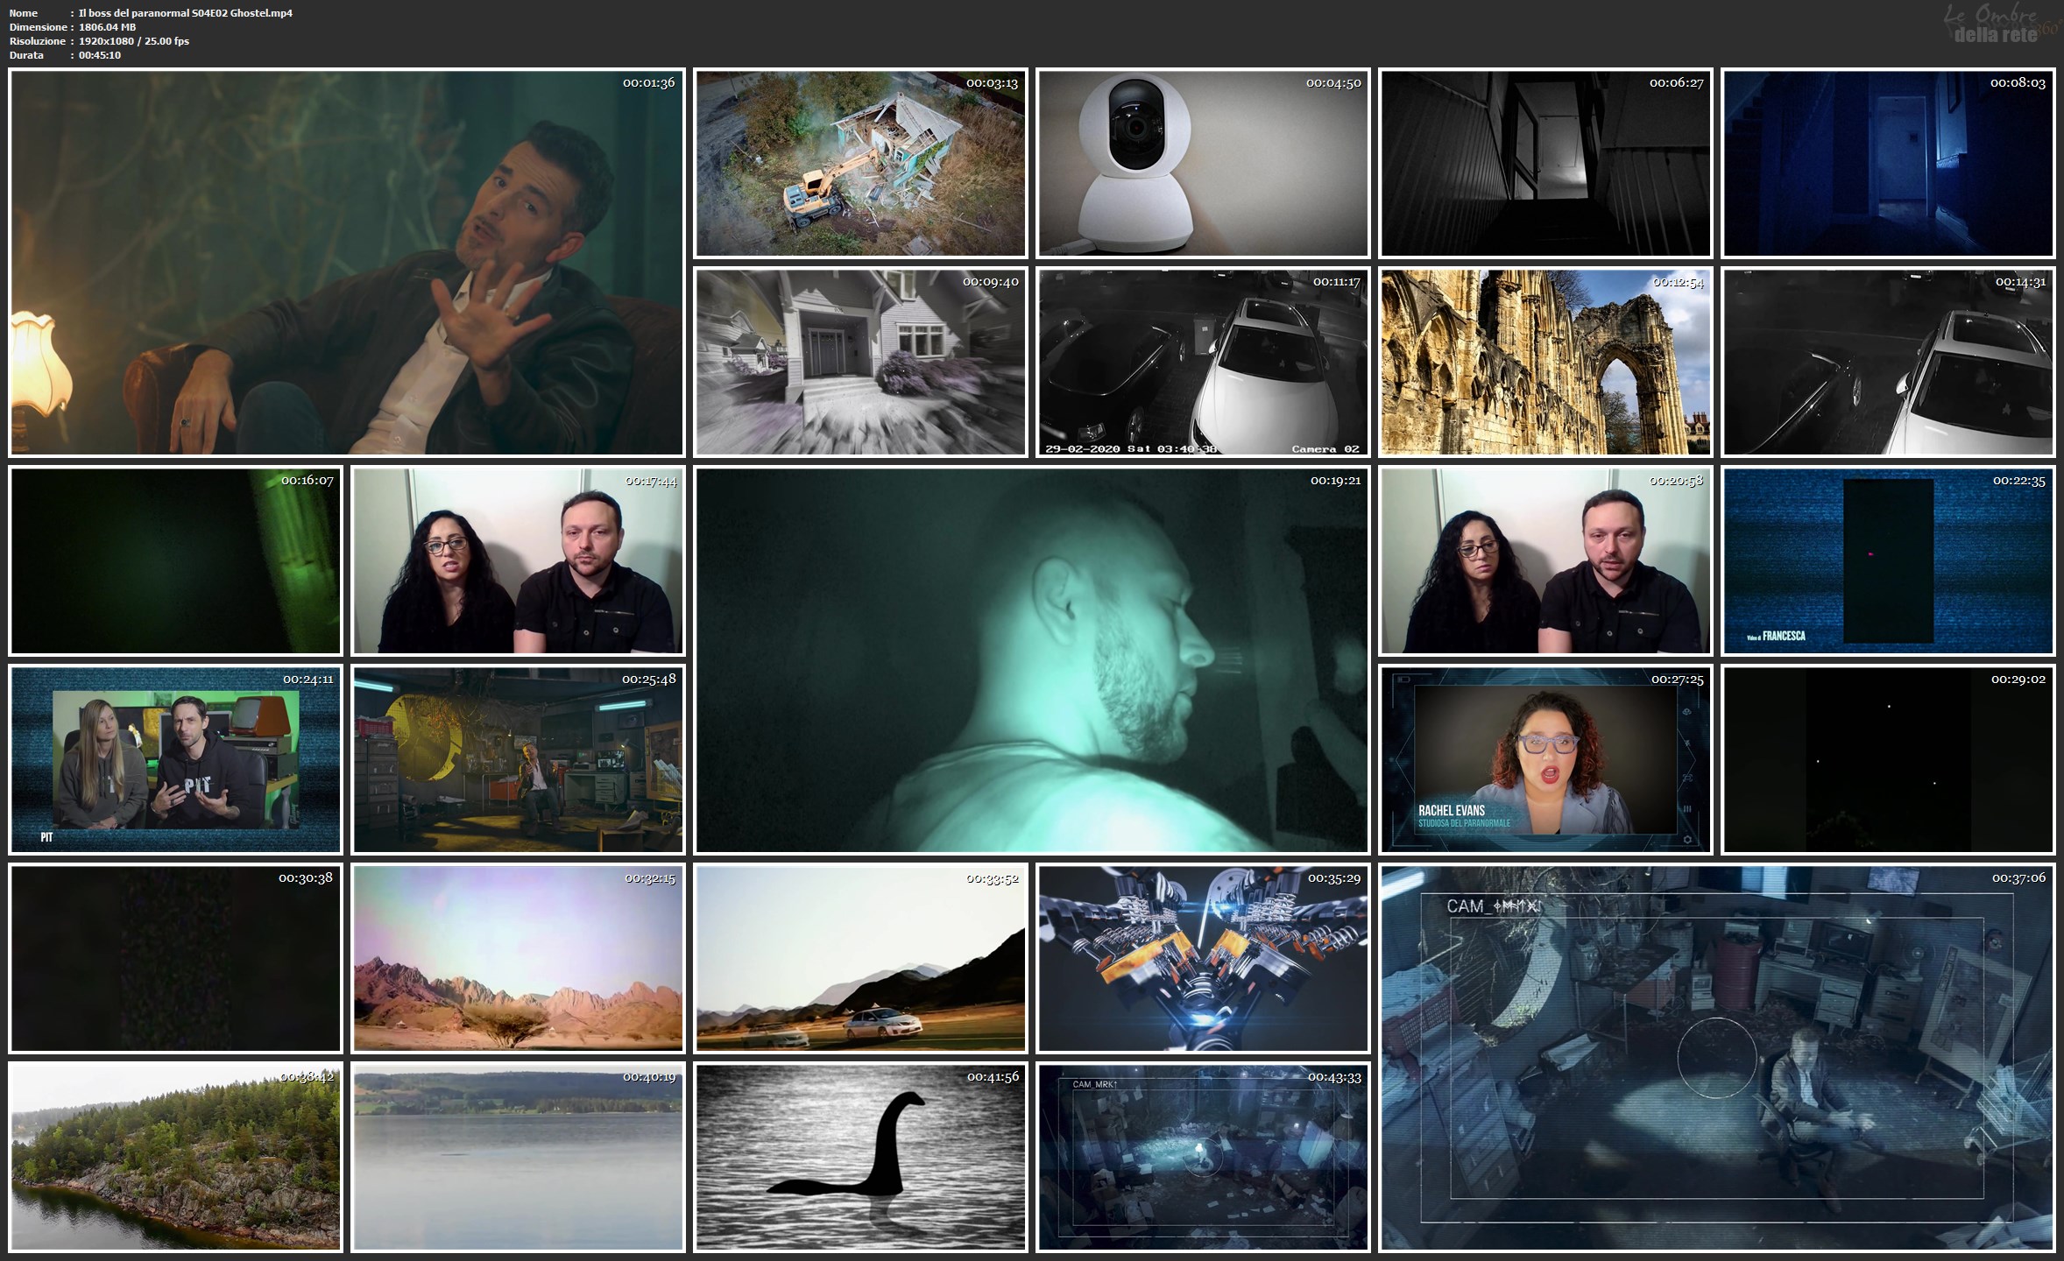Select the Loch Ness monster silhouette thumbnail
The width and height of the screenshot is (2064, 1261).
point(860,1157)
